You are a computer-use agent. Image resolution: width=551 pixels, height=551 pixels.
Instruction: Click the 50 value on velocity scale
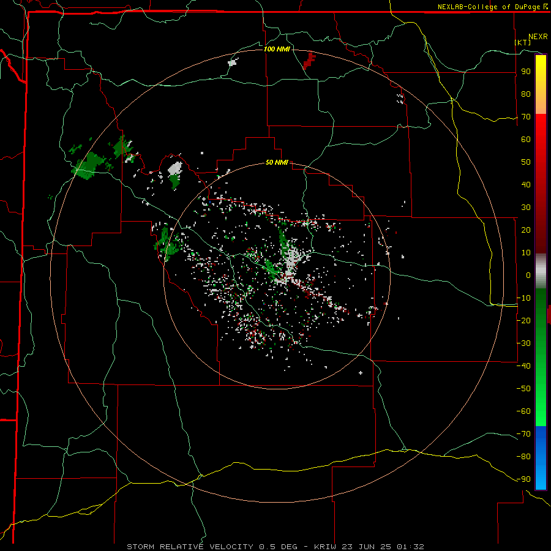tap(526, 162)
